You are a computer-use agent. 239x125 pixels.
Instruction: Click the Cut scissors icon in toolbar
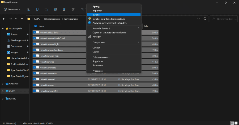pyautogui.click(x=28, y=10)
